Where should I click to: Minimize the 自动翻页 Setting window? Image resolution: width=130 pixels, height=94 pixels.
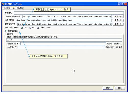(119, 4)
